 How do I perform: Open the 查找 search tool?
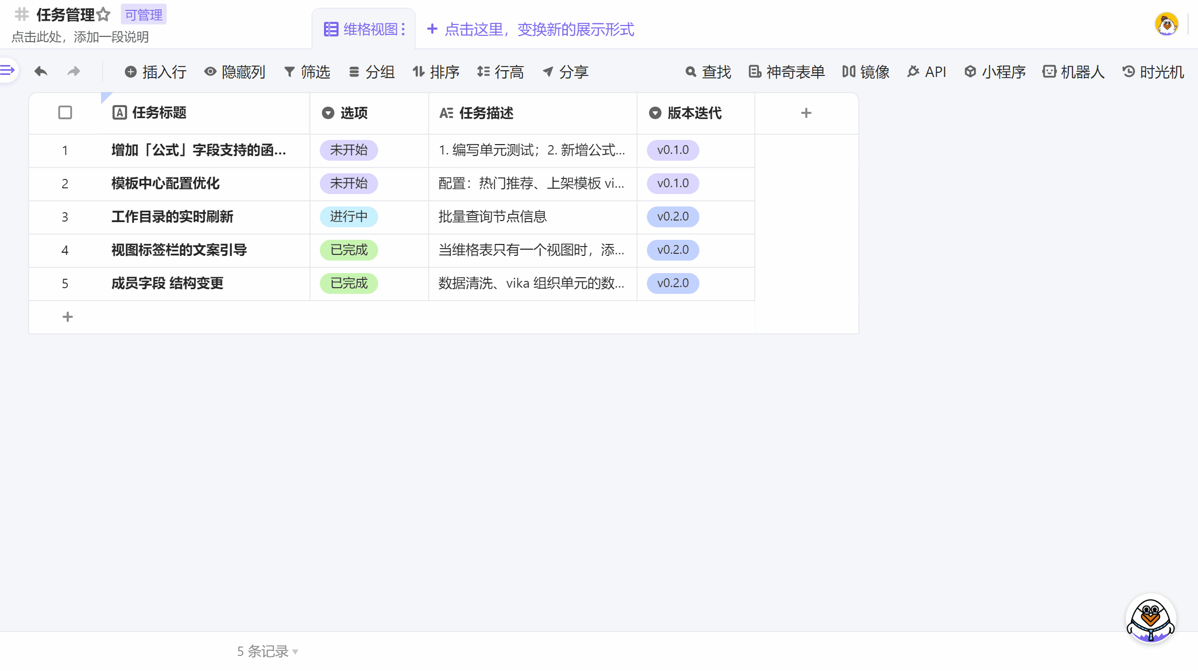coord(707,72)
